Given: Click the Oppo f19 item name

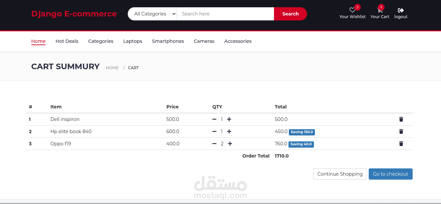Looking at the screenshot, I should [x=61, y=144].
